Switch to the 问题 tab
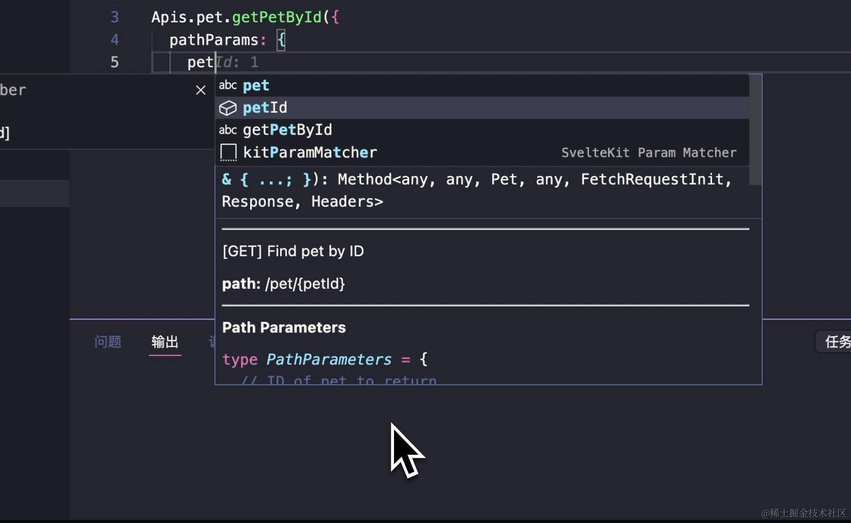The height and width of the screenshot is (523, 851). pos(108,342)
